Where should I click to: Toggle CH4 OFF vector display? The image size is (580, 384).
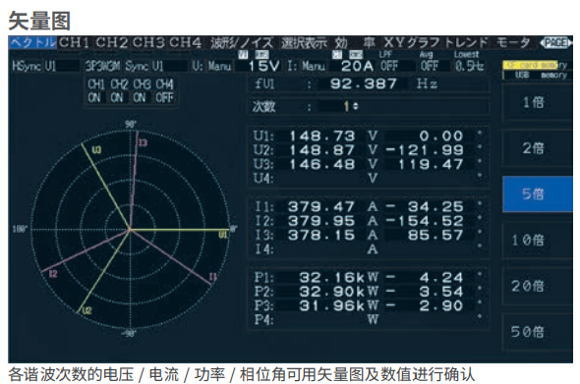pos(164,91)
